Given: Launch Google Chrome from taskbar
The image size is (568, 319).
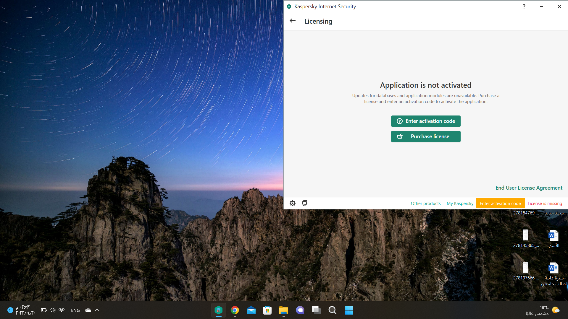Looking at the screenshot, I should (x=235, y=310).
